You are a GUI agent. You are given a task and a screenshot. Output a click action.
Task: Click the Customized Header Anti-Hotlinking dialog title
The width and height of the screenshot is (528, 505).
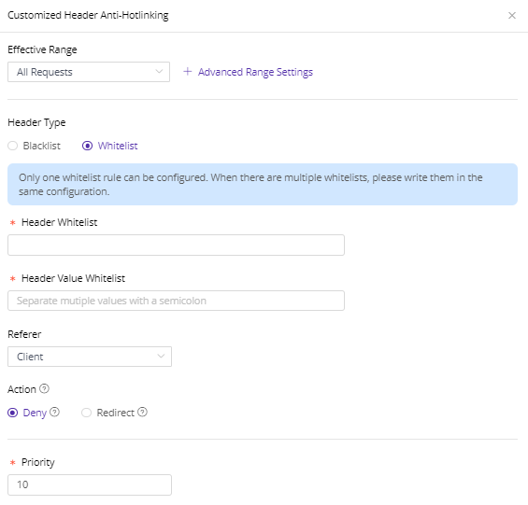[88, 16]
